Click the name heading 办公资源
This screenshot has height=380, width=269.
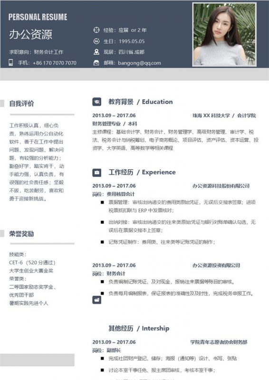pyautogui.click(x=30, y=34)
